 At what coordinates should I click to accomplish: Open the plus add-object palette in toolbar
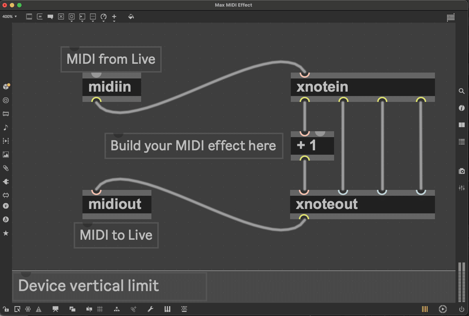tap(114, 17)
